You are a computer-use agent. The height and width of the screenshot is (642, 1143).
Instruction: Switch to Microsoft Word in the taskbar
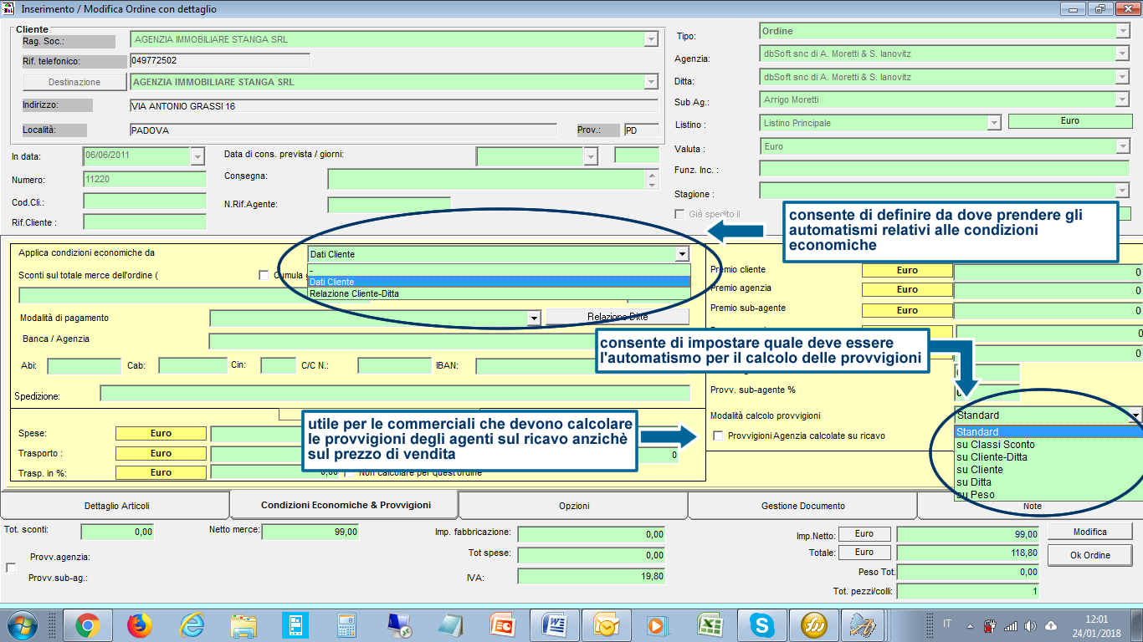[555, 624]
